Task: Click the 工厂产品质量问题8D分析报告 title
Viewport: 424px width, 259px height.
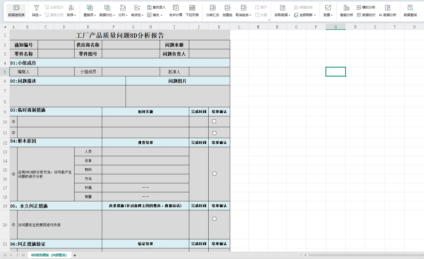Action: 120,35
